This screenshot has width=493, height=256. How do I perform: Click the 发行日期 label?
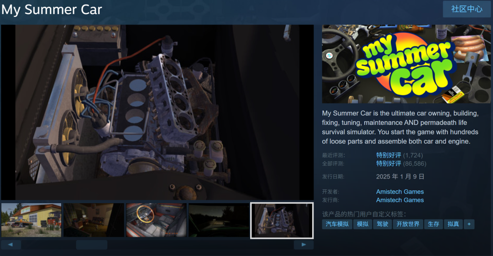pyautogui.click(x=333, y=177)
